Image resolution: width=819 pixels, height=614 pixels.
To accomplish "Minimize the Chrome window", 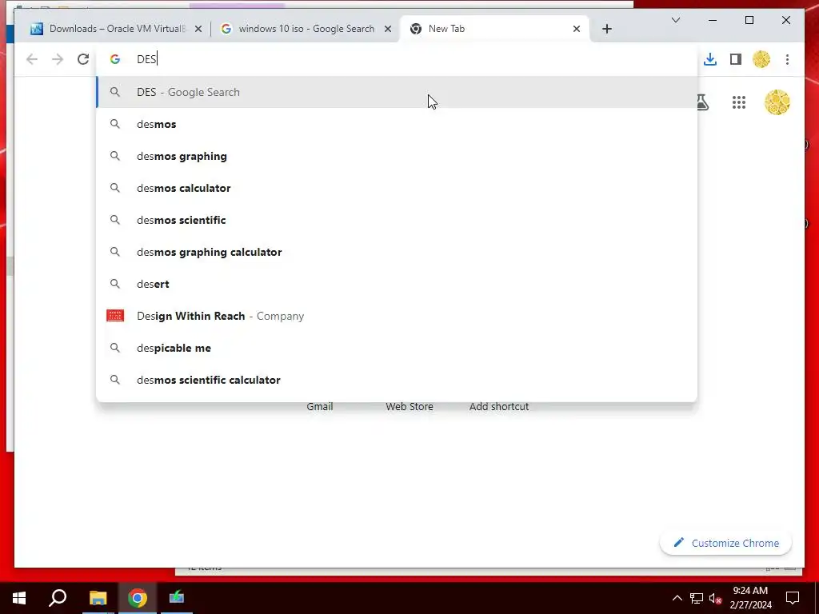I will tap(713, 20).
